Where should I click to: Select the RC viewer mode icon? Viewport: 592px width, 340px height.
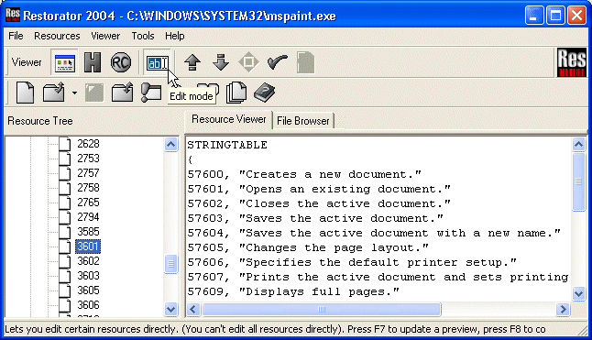[x=121, y=62]
